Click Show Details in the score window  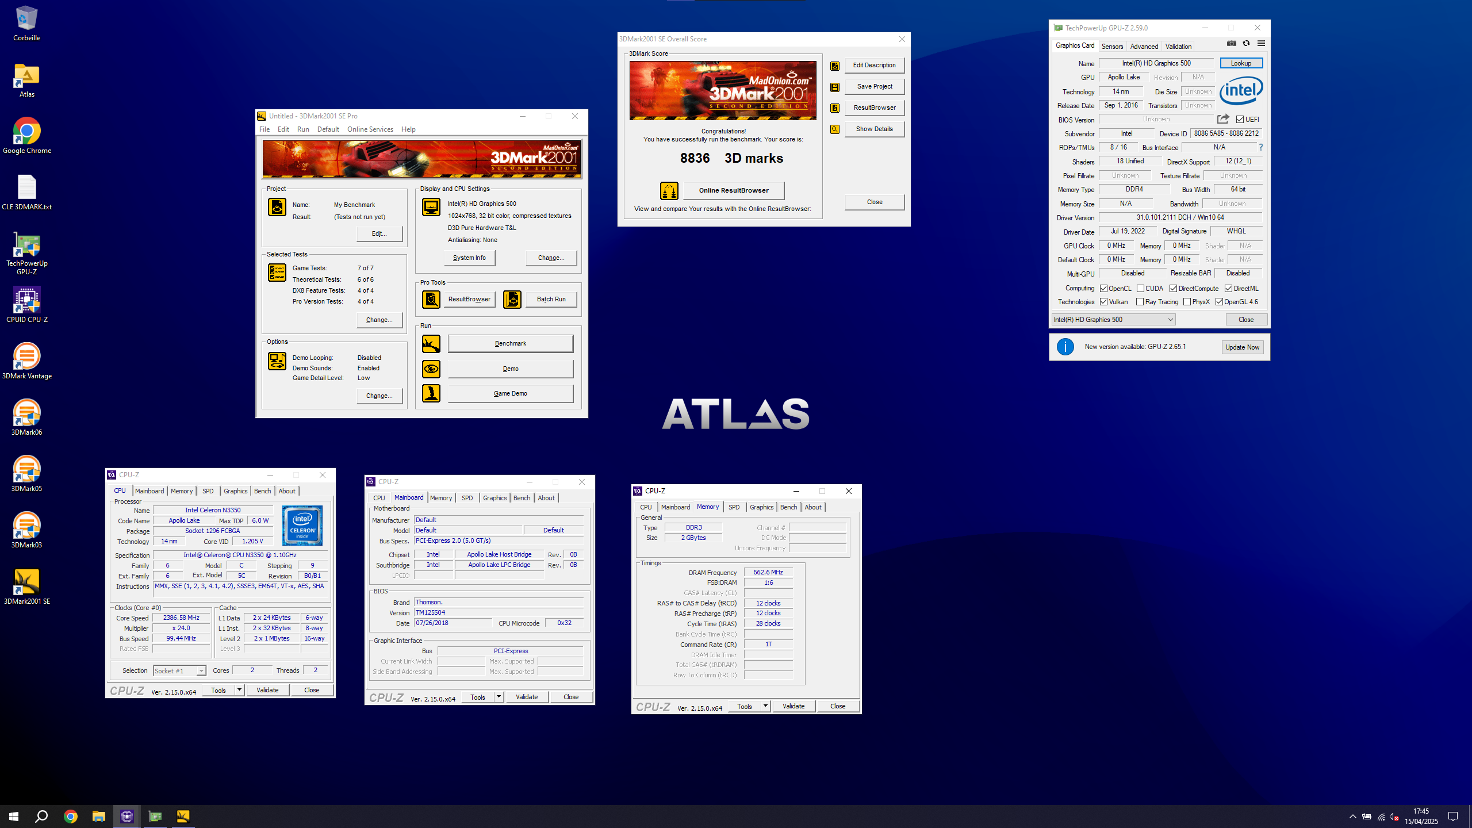(x=874, y=129)
